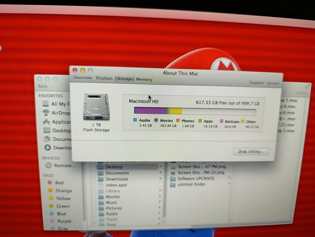Select the Gray tag in sidebar

[59, 229]
